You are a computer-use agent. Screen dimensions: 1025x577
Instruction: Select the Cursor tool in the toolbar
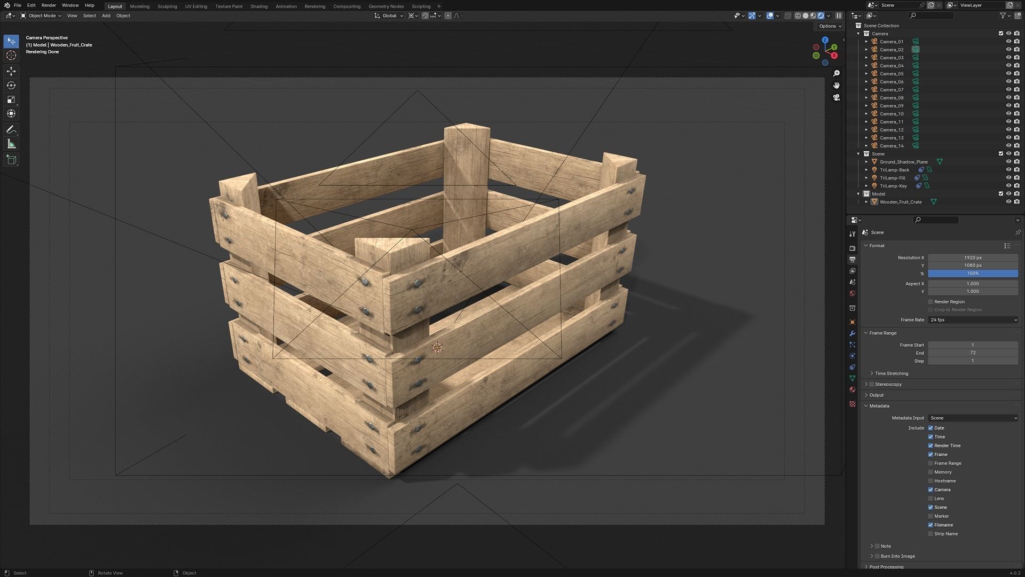click(11, 56)
